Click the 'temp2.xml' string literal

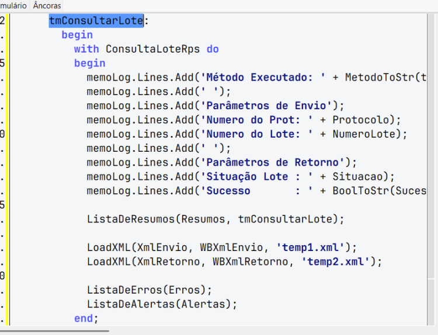335,262
